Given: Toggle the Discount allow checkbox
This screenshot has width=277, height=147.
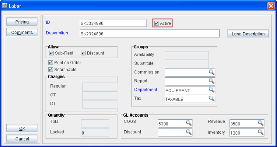Looking at the screenshot, I should [83, 53].
